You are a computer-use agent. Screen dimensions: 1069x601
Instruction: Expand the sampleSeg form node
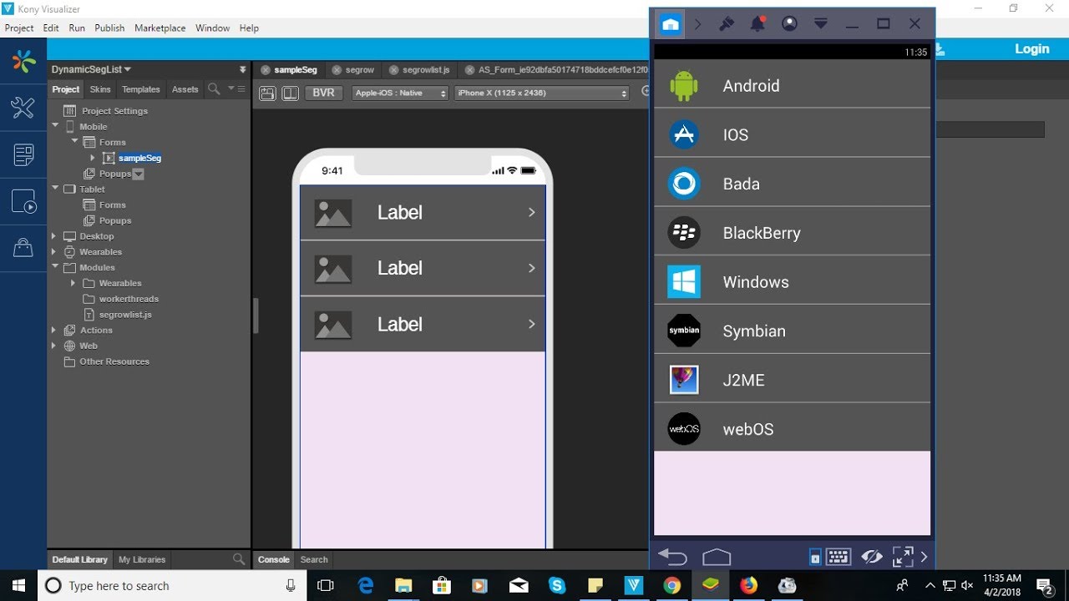click(x=93, y=158)
